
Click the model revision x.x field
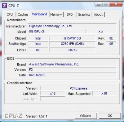[101, 32]
